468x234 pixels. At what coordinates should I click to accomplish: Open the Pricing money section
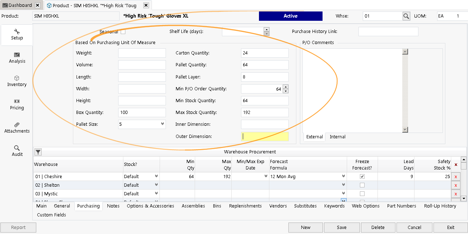tap(17, 104)
